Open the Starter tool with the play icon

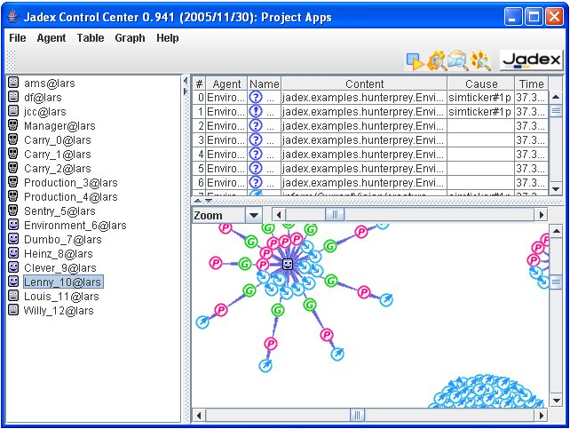(415, 61)
